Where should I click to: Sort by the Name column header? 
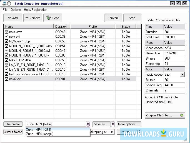tap(29, 27)
